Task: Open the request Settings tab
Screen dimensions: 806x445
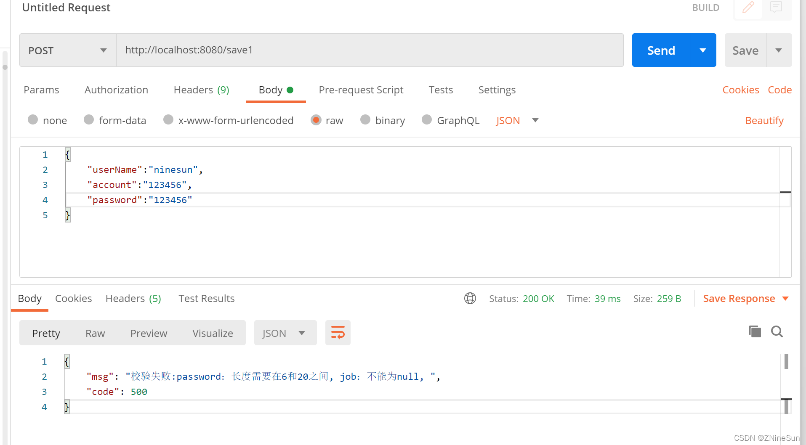Action: pyautogui.click(x=497, y=90)
